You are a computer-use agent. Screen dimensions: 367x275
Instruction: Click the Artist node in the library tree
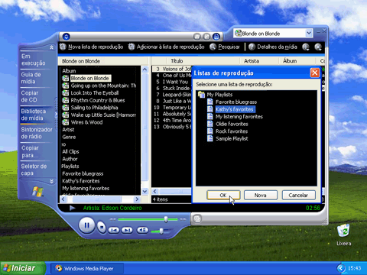(68, 130)
